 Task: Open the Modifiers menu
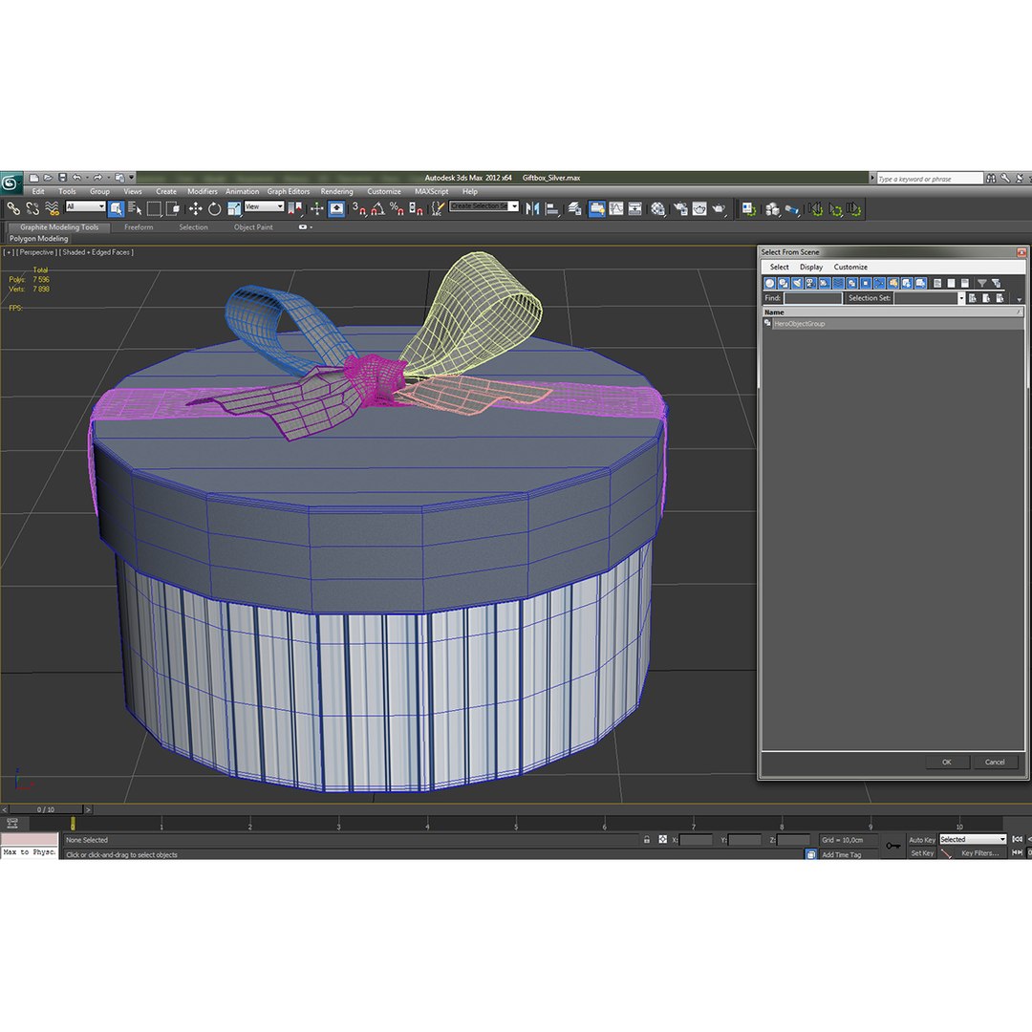click(202, 191)
